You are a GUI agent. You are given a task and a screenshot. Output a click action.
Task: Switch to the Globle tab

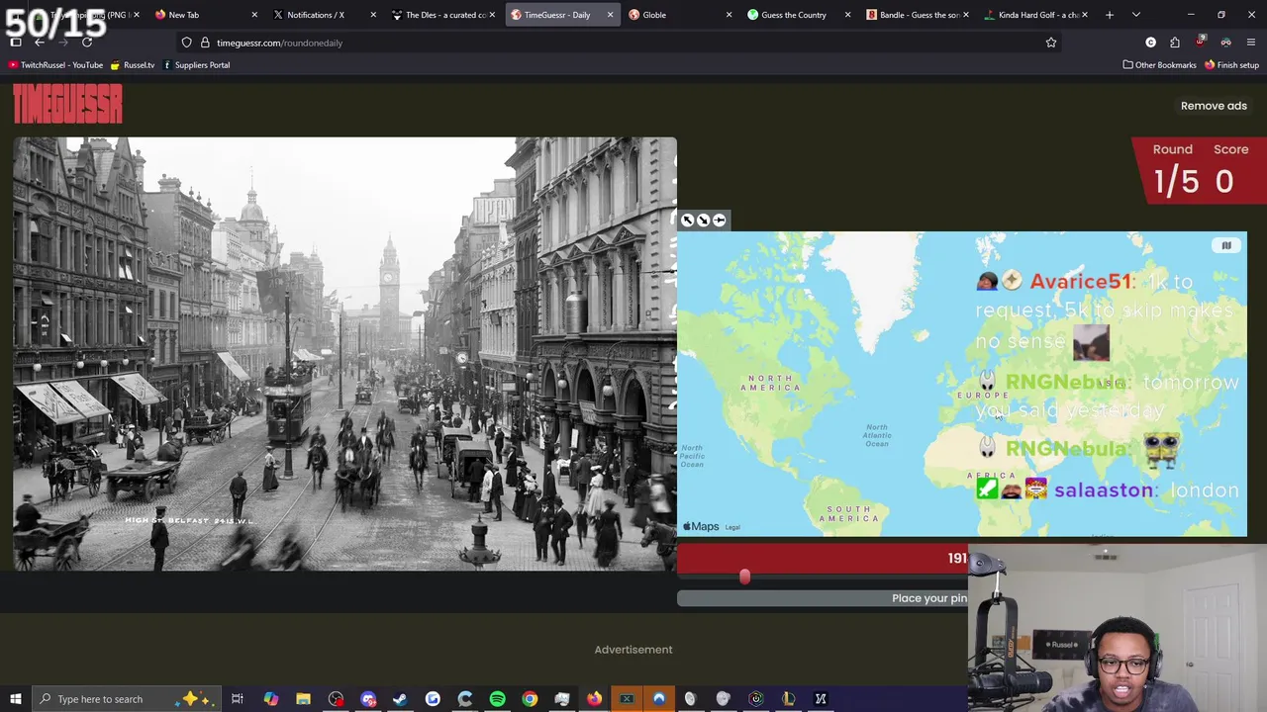pyautogui.click(x=681, y=15)
